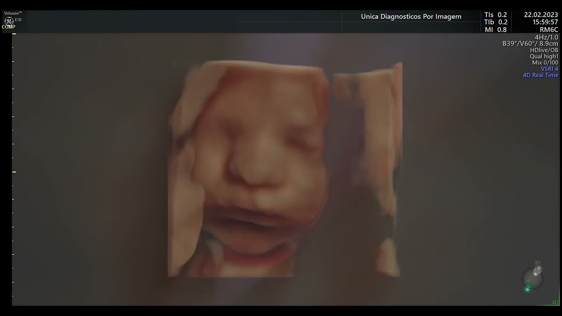This screenshot has width=562, height=316.
Task: Click the MI 0.8 reading
Action: click(496, 30)
